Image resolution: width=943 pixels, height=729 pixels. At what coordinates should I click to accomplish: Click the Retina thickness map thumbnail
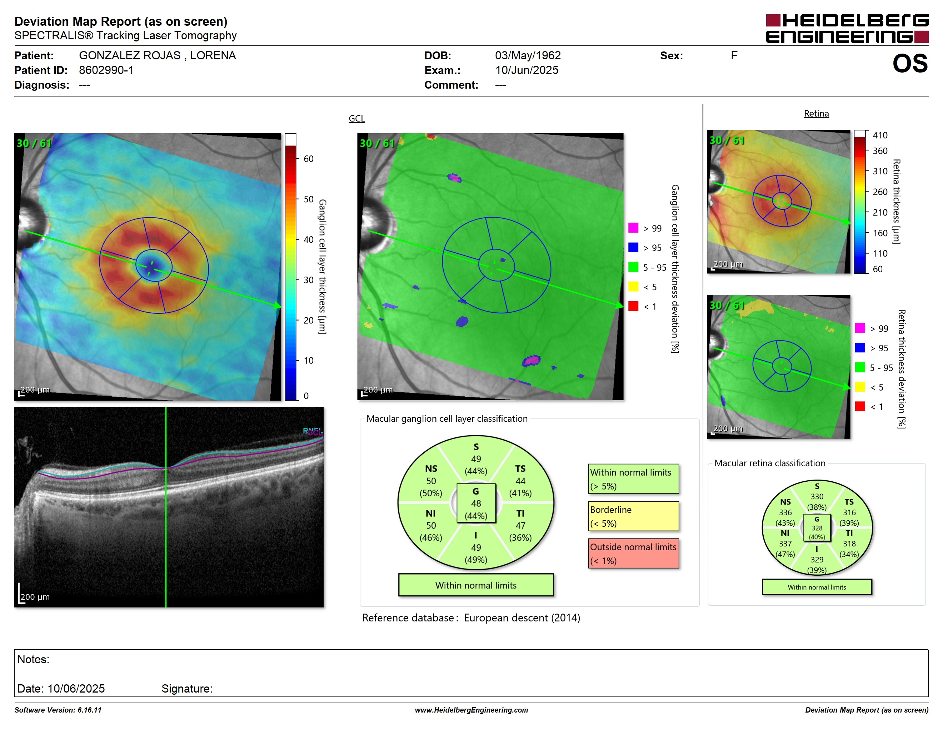[778, 202]
